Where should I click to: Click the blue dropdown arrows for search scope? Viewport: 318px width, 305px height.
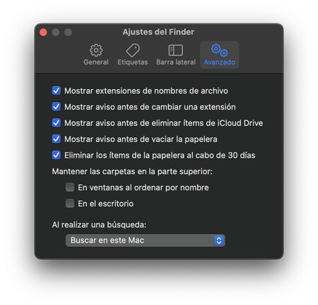pyautogui.click(x=219, y=241)
